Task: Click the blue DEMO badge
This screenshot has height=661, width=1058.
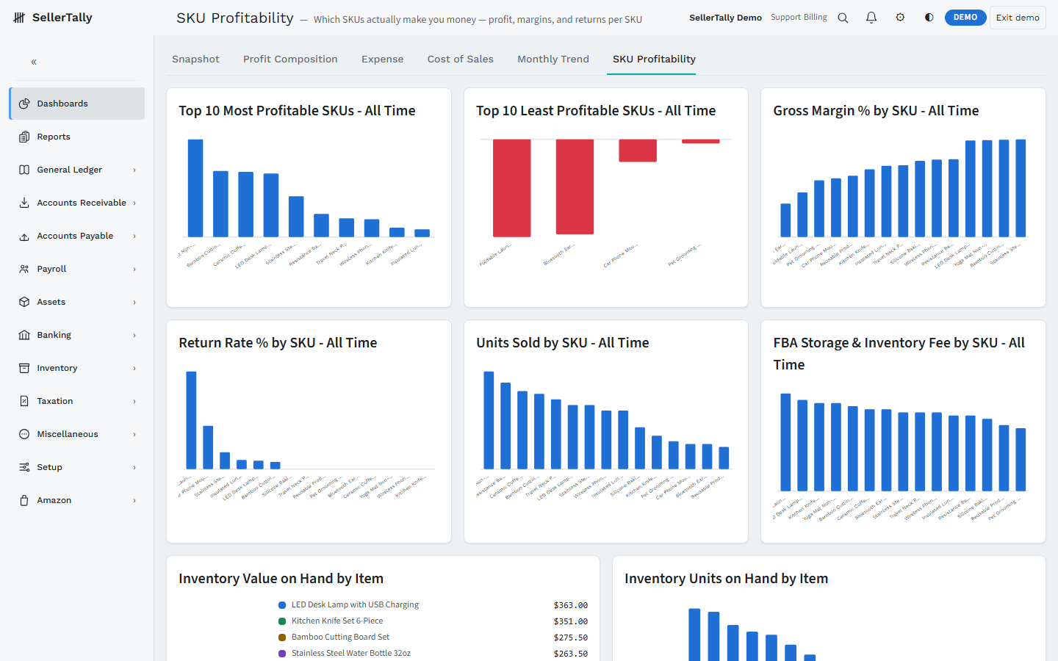Action: pos(965,18)
